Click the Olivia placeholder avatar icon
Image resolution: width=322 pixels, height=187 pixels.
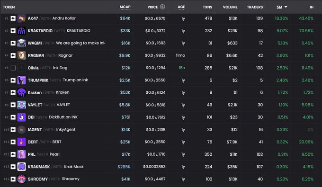22,68
